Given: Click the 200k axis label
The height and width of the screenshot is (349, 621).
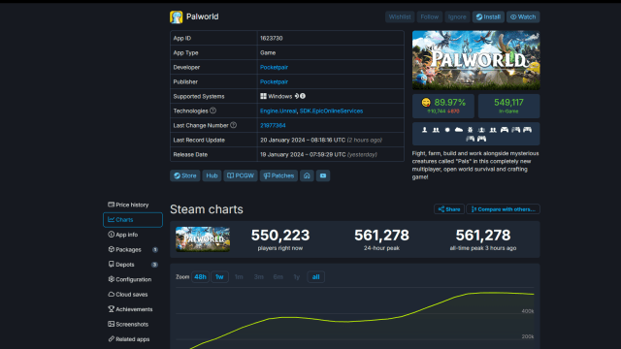Looking at the screenshot, I should point(528,336).
